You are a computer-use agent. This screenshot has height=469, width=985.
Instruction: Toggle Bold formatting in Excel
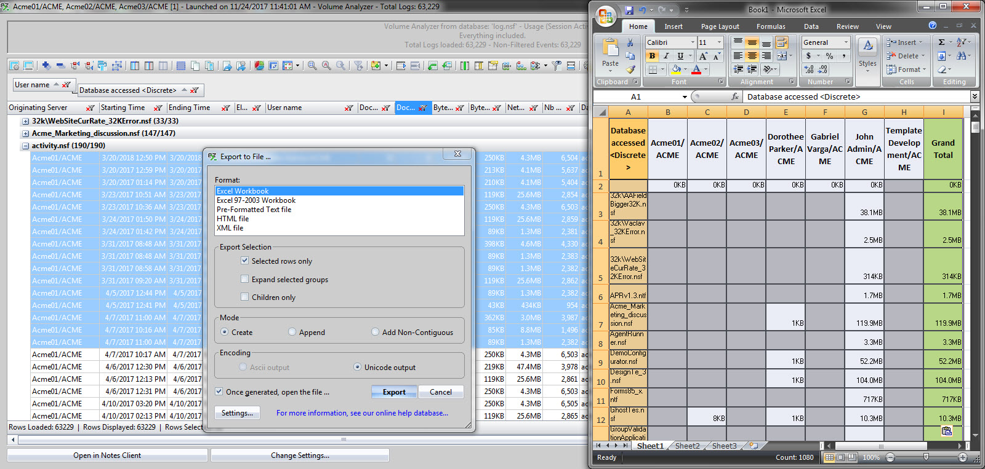tap(652, 56)
